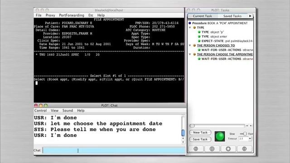Click the PLOC Phone 202 271-5850 value
The width and height of the screenshot is (290, 163).
click(x=163, y=26)
